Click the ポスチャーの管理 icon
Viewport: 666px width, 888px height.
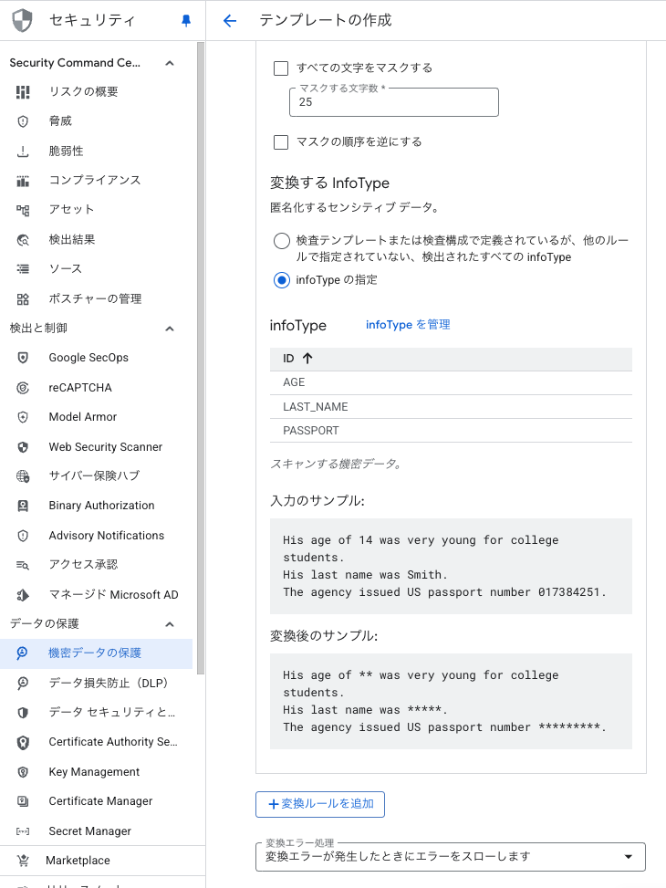(x=23, y=299)
